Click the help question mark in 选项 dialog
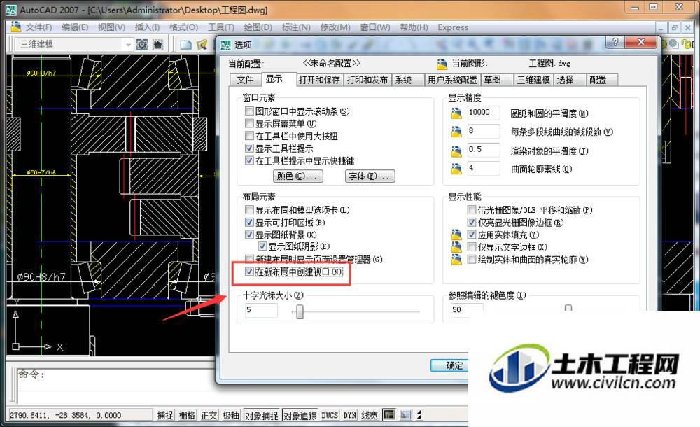 pyautogui.click(x=615, y=42)
